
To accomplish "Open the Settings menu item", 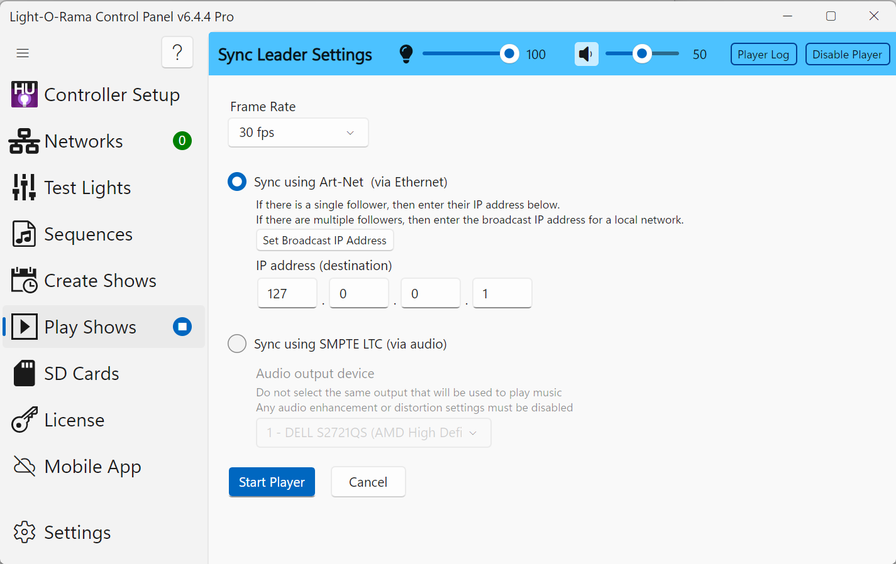I will (77, 533).
